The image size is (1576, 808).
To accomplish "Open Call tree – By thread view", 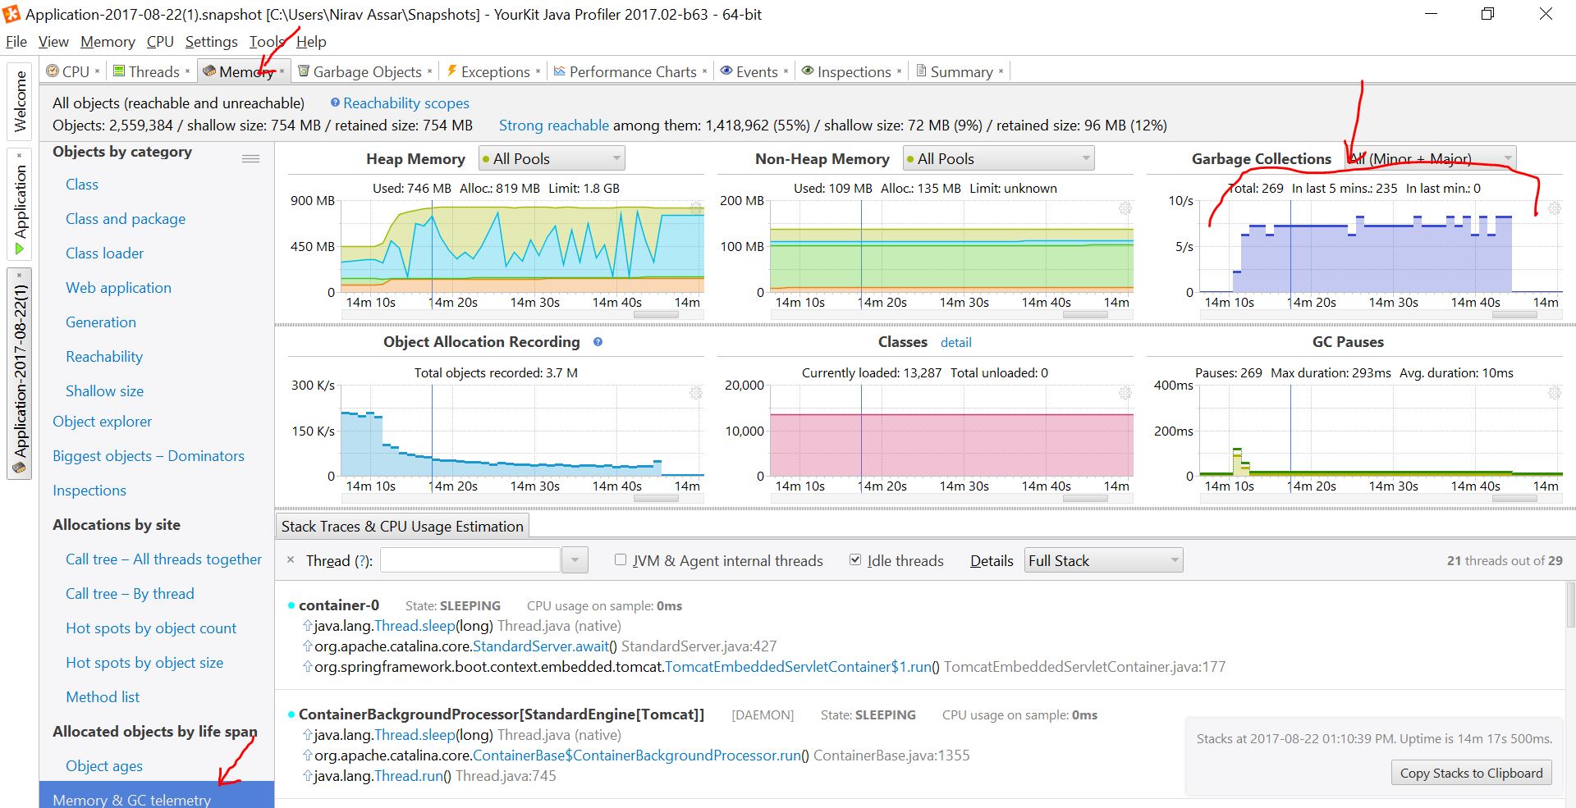I will coord(130,594).
